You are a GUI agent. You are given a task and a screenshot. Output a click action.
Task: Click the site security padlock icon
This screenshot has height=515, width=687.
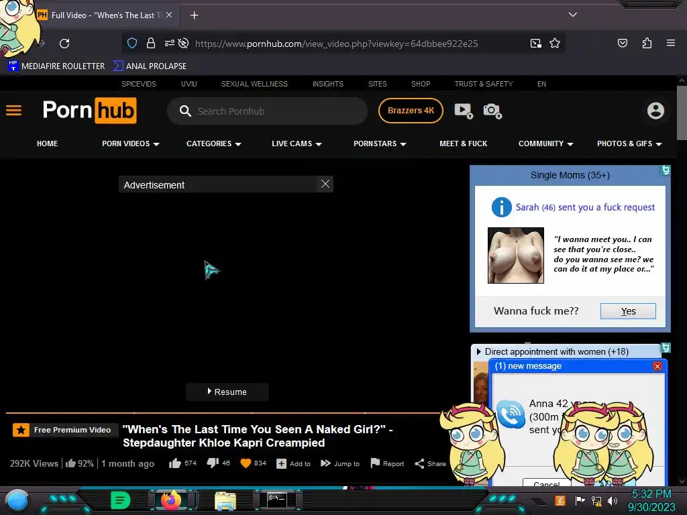[151, 43]
